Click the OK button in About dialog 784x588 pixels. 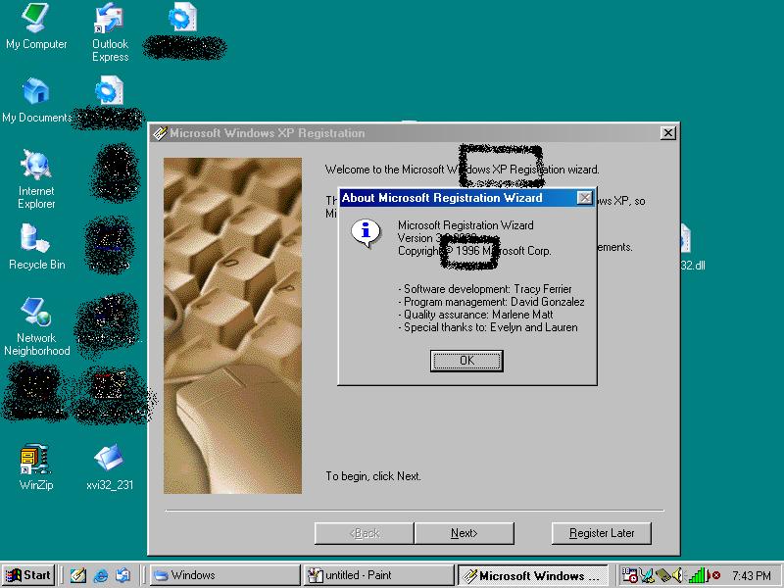coord(466,361)
